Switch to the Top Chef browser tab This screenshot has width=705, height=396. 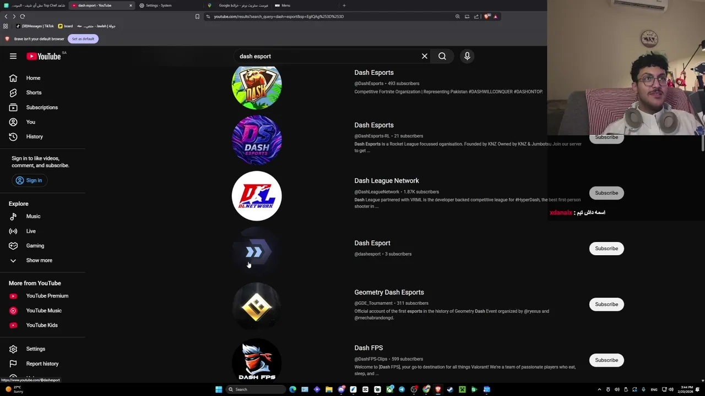pyautogui.click(x=35, y=5)
